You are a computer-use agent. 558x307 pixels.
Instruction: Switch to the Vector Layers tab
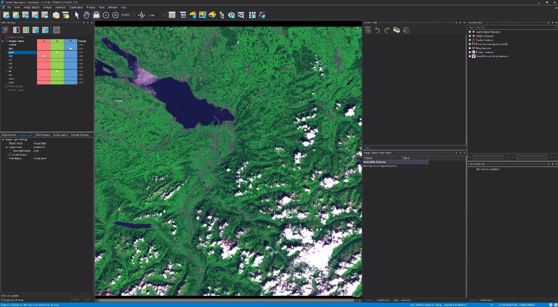point(60,135)
